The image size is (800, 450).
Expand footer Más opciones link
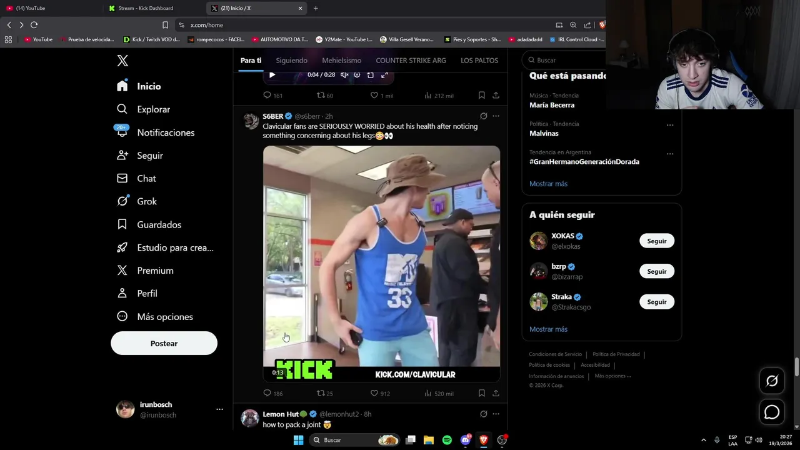click(x=613, y=376)
